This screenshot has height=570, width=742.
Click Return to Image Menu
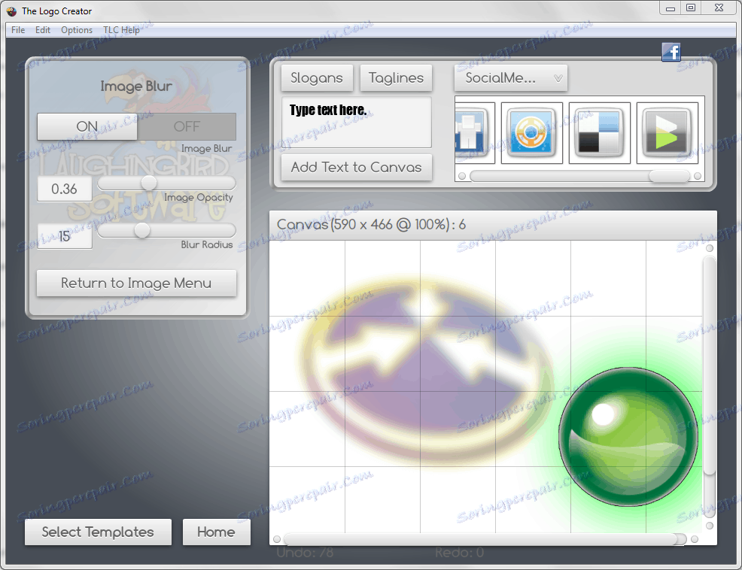pyautogui.click(x=136, y=283)
